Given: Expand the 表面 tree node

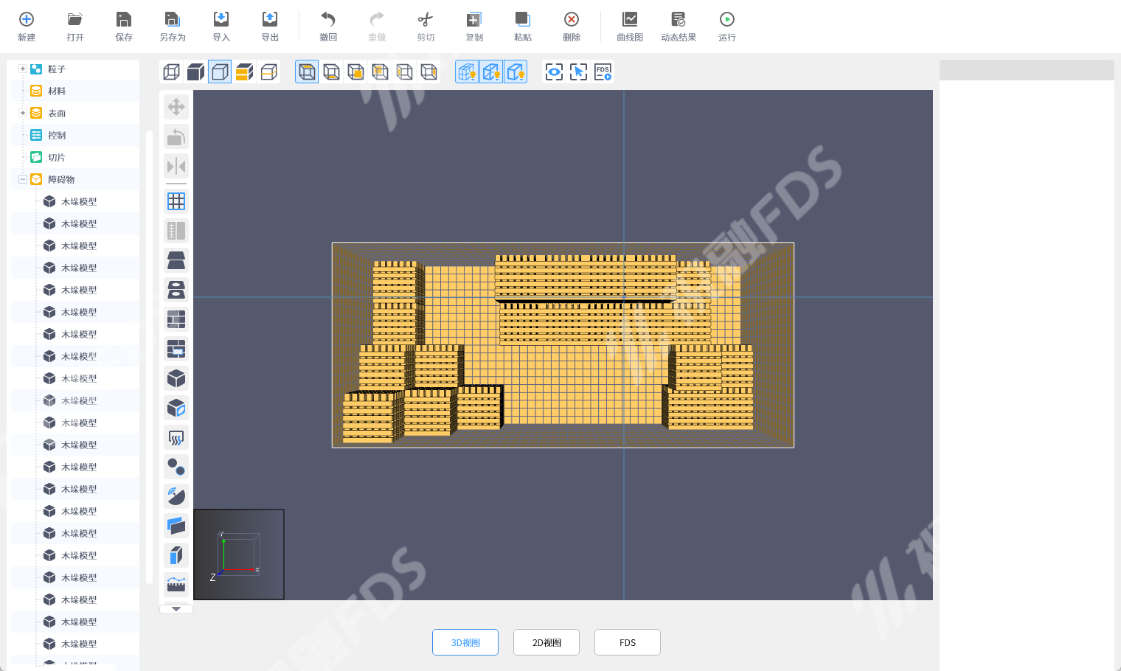Looking at the screenshot, I should 23,113.
